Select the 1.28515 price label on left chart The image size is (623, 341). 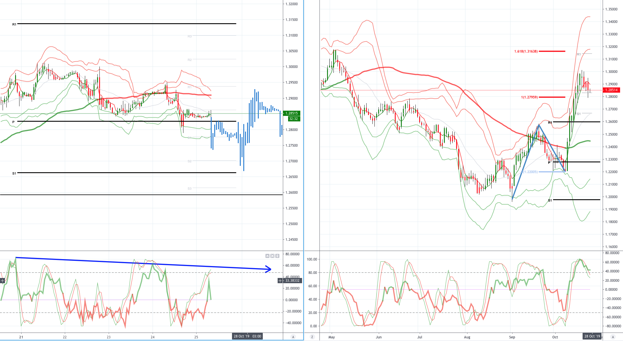click(x=292, y=113)
